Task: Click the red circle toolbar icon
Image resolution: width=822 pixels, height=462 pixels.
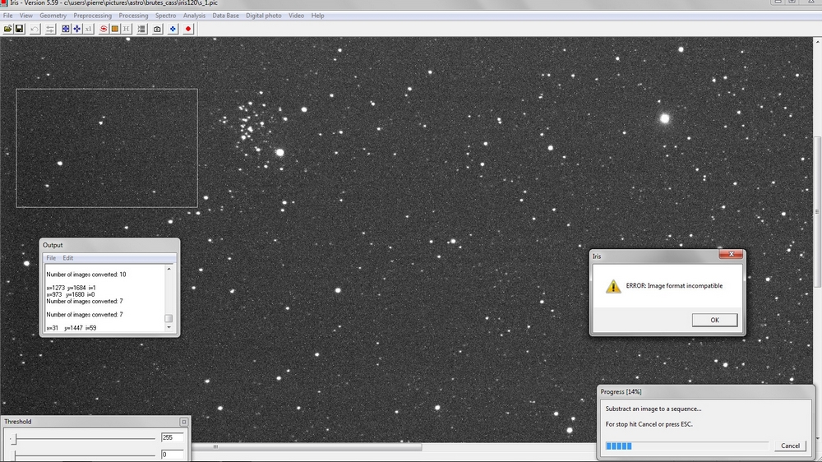Action: pyautogui.click(x=188, y=29)
